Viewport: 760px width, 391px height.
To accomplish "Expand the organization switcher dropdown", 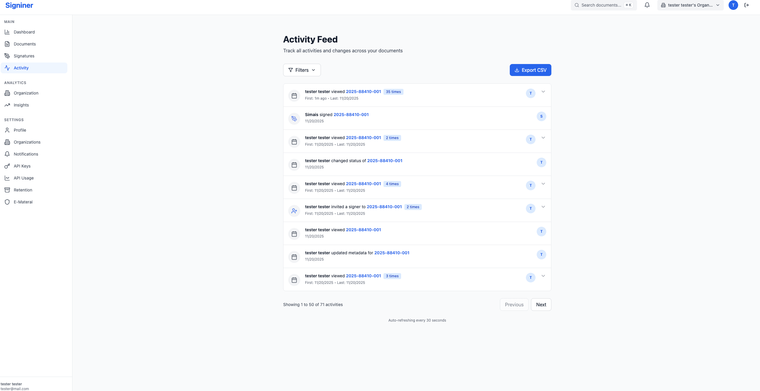I will 690,5.
